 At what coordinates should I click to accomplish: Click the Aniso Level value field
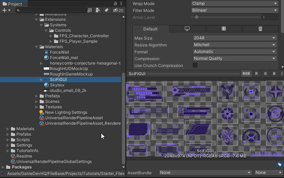[270, 17]
